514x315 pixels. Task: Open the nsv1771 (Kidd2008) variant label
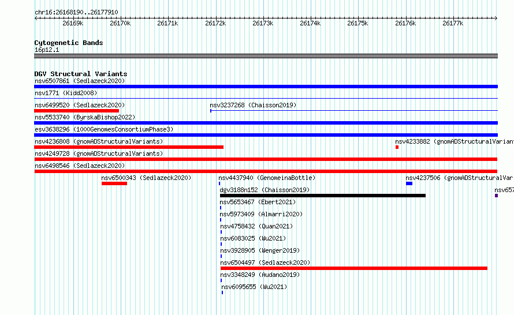66,93
